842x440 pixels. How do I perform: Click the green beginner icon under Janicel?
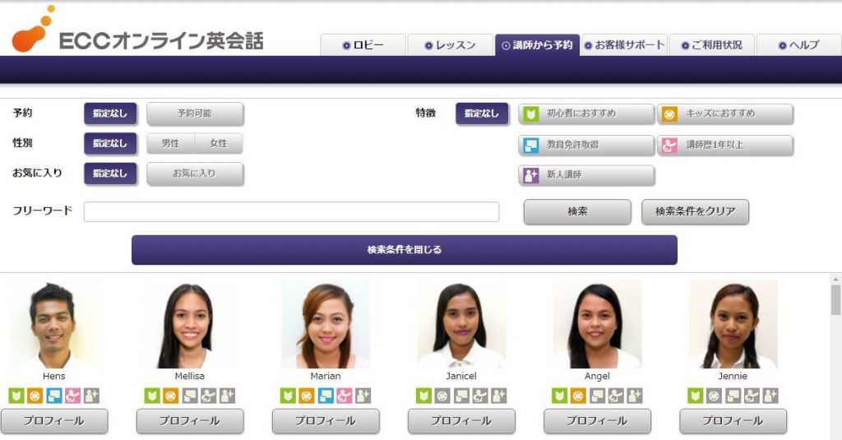click(x=423, y=396)
